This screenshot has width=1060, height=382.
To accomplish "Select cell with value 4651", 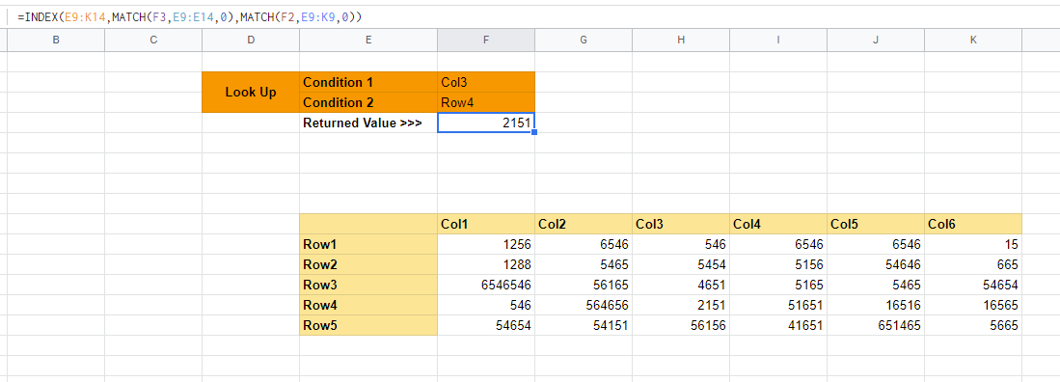I will pos(681,285).
